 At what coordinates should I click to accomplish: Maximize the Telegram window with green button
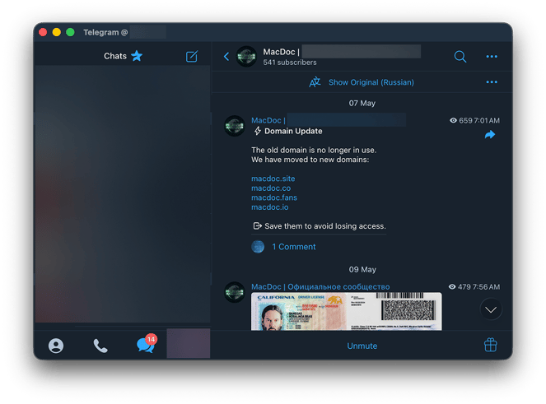coord(70,32)
